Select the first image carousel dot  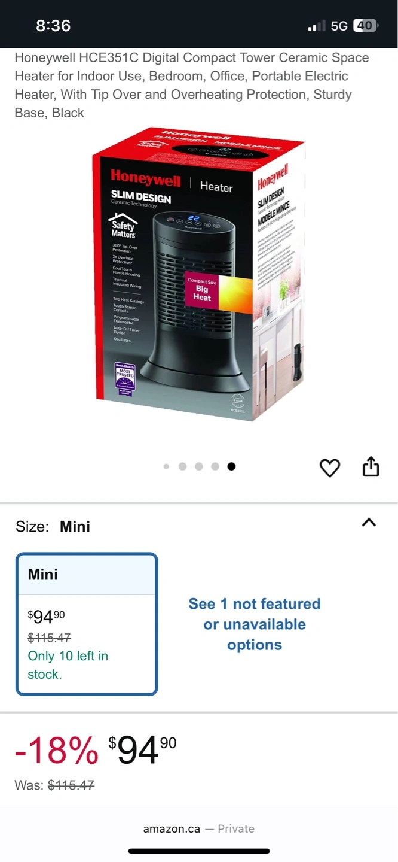(x=166, y=466)
